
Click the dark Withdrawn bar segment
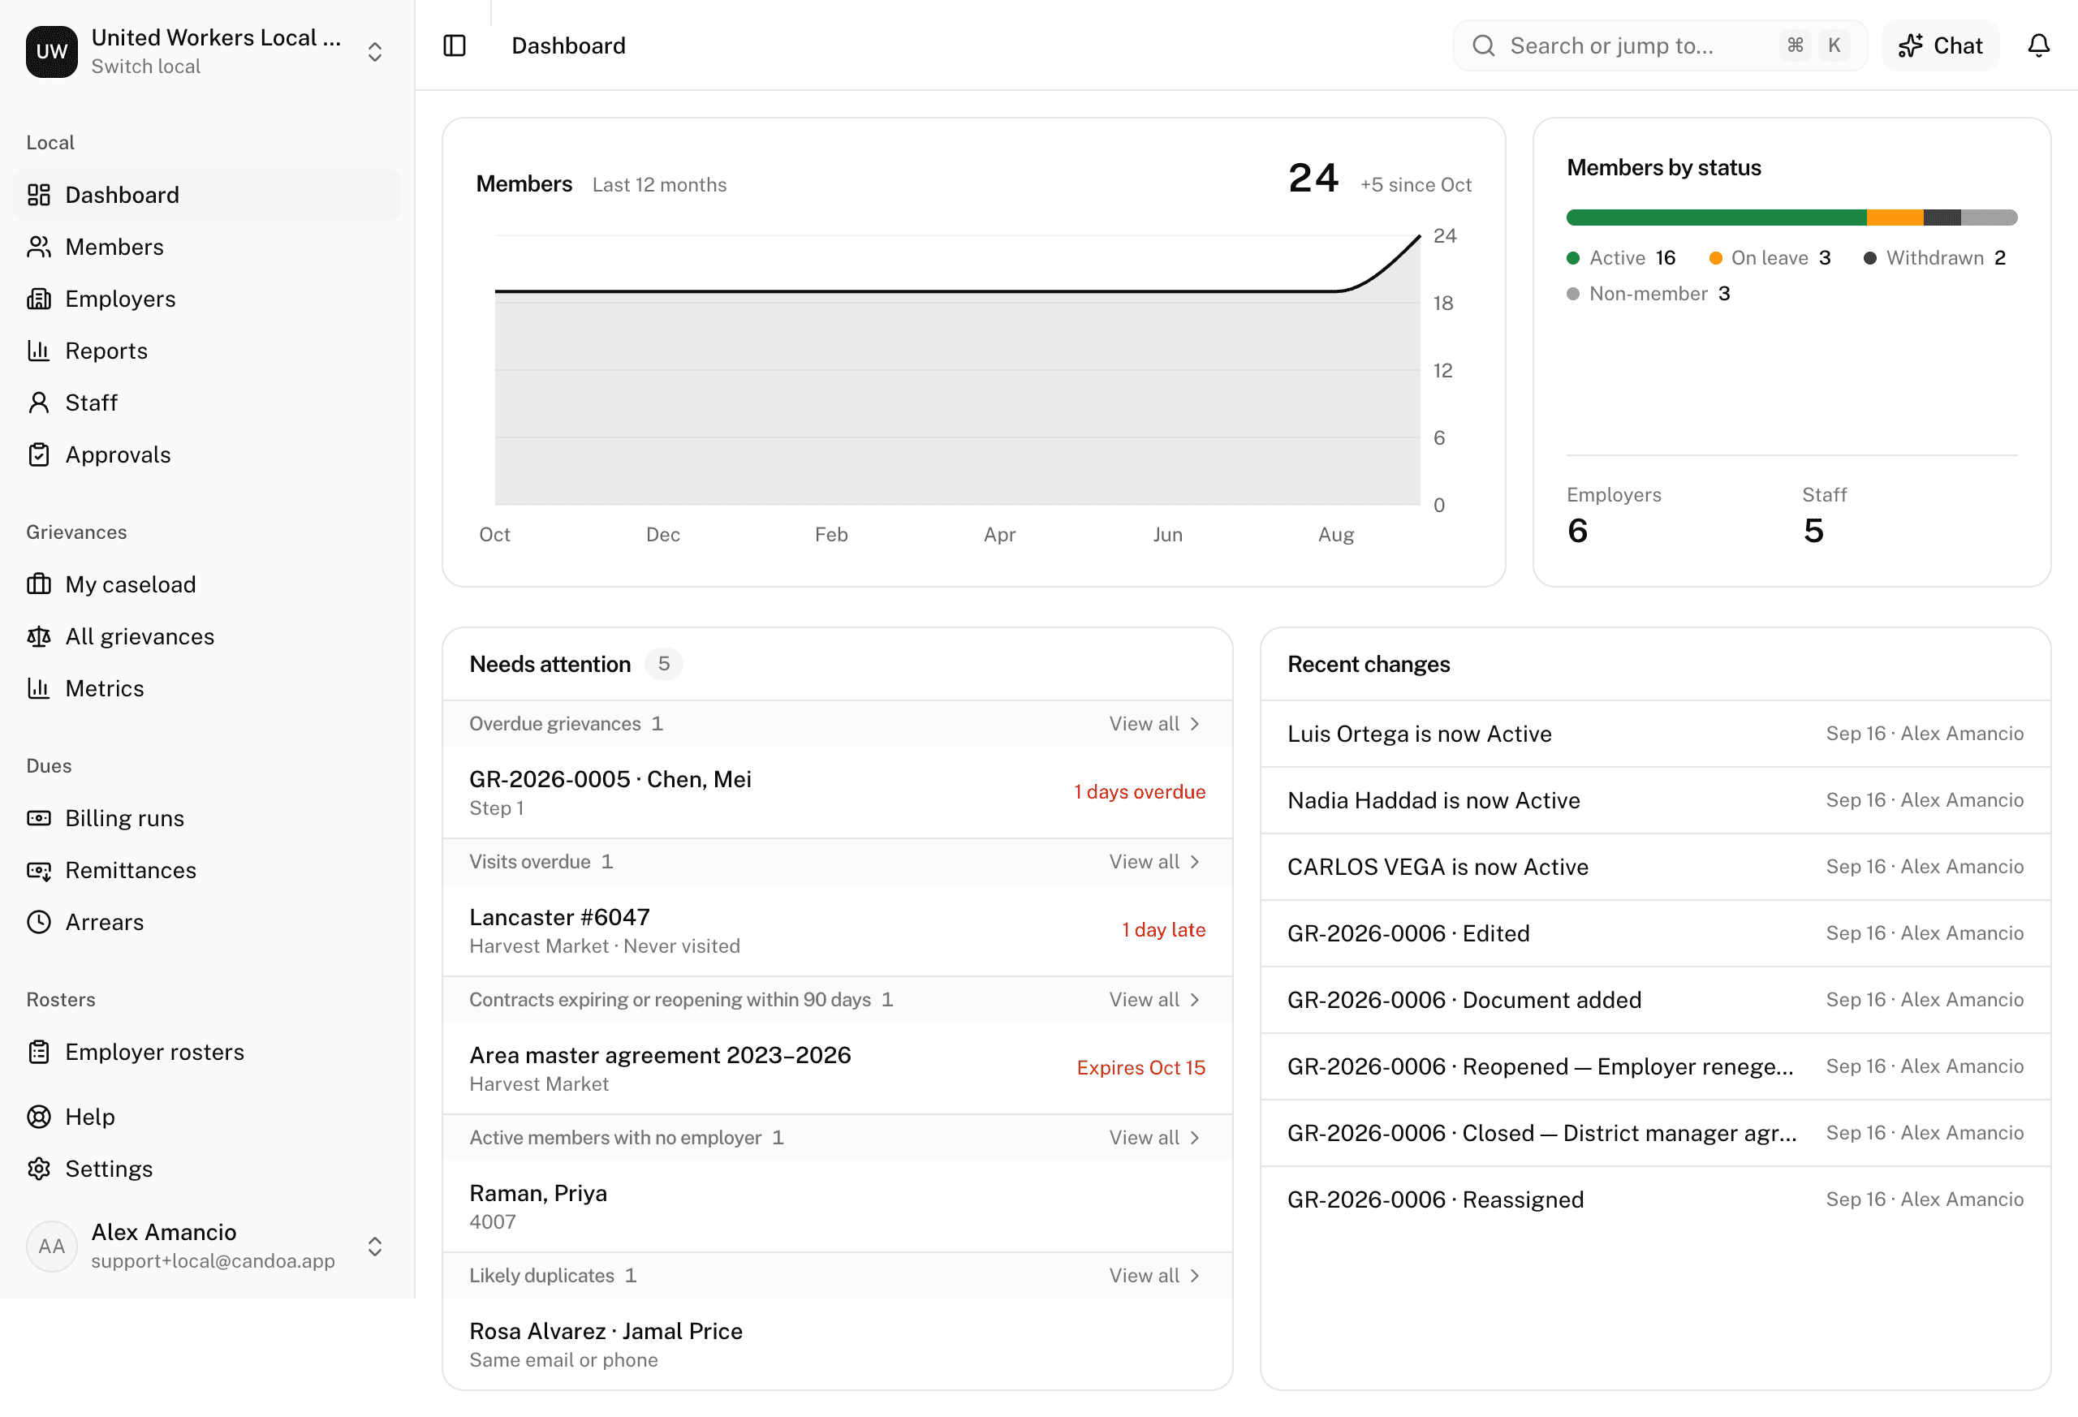tap(1942, 218)
